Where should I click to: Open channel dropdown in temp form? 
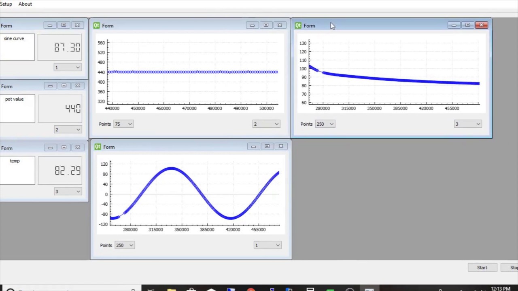tap(67, 191)
